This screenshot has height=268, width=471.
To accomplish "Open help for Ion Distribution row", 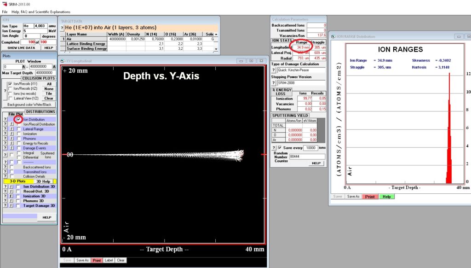I will click(x=5, y=119).
